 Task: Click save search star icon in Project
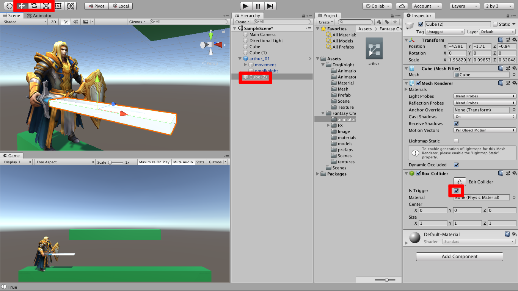click(395, 22)
